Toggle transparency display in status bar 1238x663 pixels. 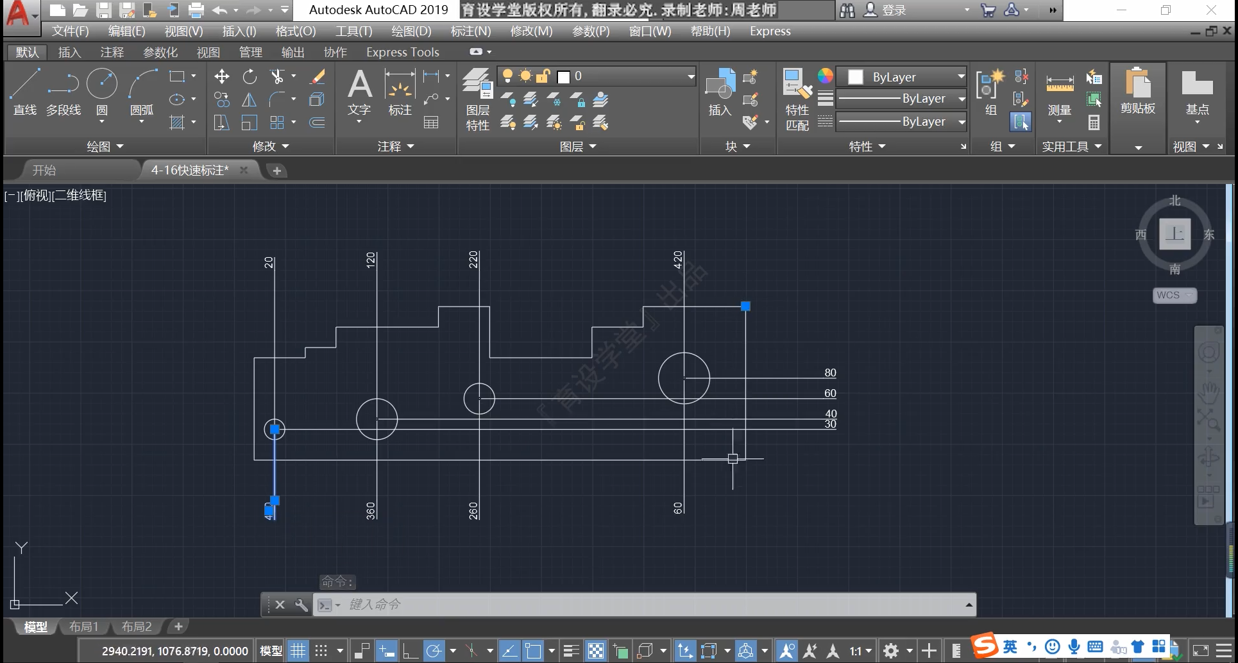(x=596, y=651)
